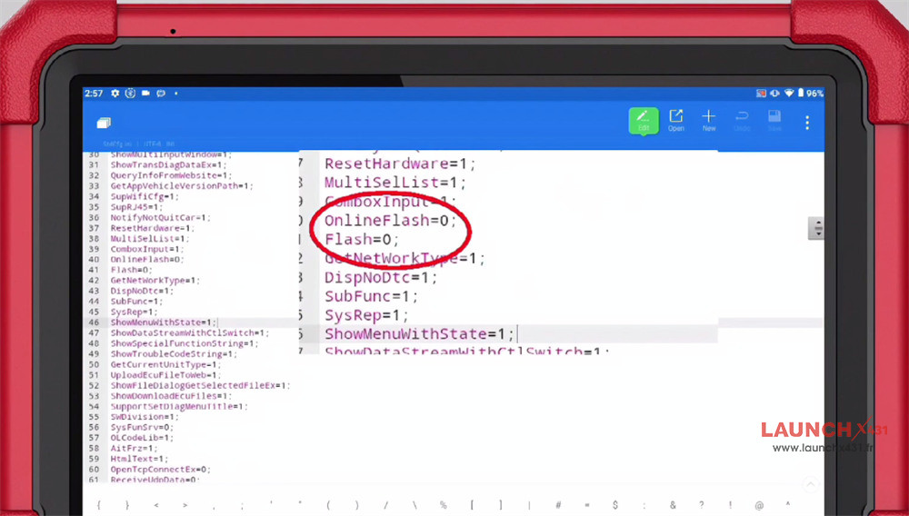Screen dimensions: 909x516
Task: Create a new file with New
Action: (x=709, y=121)
